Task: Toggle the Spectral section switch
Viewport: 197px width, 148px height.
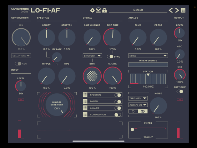Action: click(x=118, y=95)
